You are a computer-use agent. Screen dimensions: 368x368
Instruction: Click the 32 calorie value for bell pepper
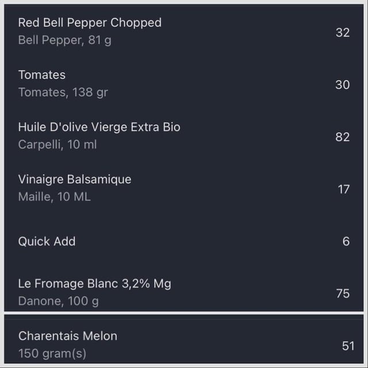pos(343,33)
